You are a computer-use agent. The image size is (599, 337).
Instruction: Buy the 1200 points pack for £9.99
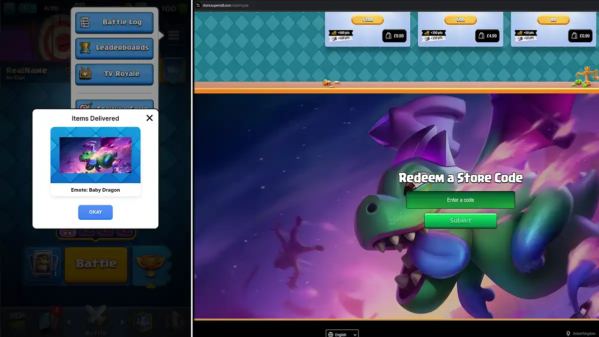pos(394,35)
